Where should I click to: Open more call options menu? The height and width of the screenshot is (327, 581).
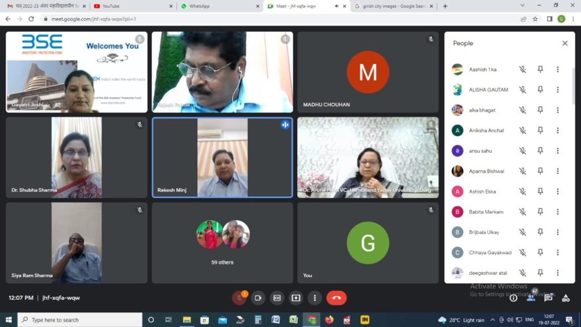314,298
